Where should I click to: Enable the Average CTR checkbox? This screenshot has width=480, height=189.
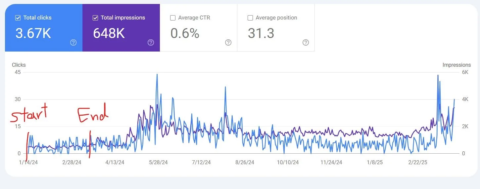173,18
